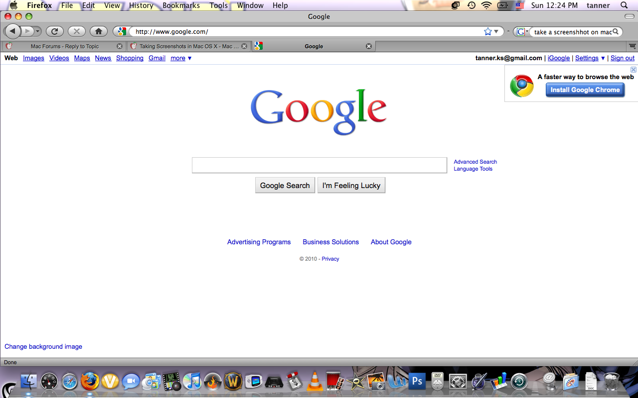This screenshot has width=638, height=398.
Task: Open World of Warcraft from the Dock
Action: pyautogui.click(x=233, y=382)
